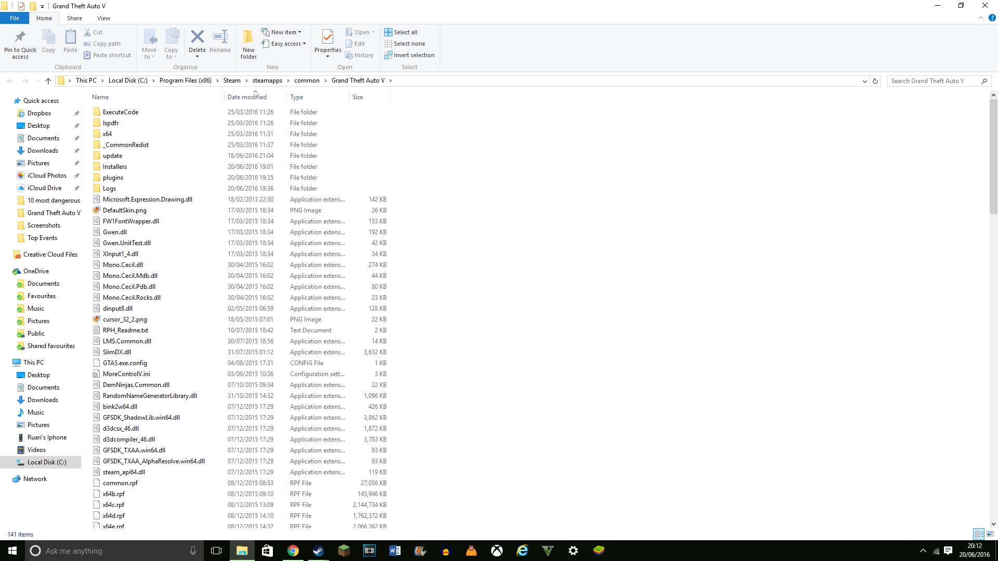
Task: Refresh the current folder view
Action: tap(875, 81)
